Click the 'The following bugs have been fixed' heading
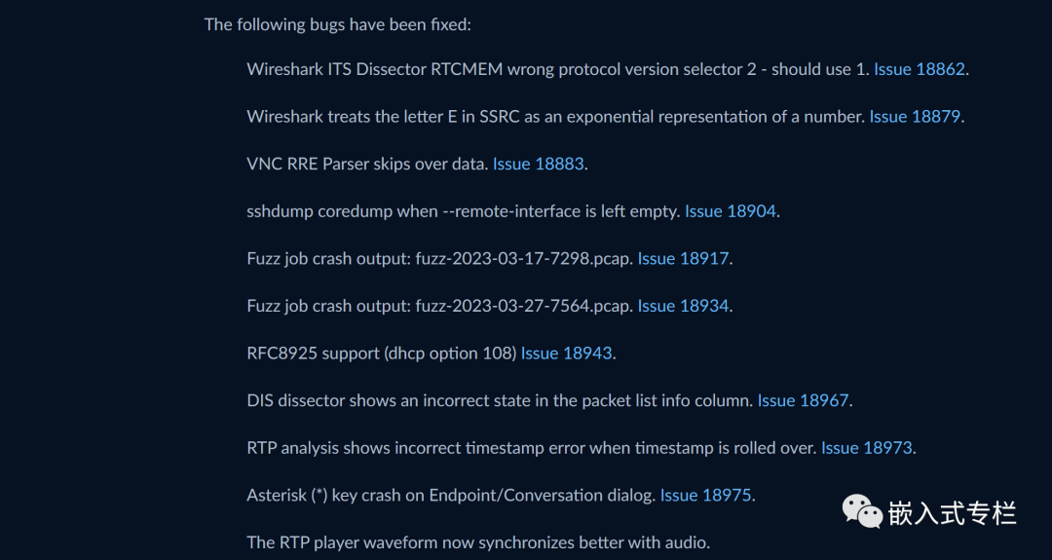 337,24
